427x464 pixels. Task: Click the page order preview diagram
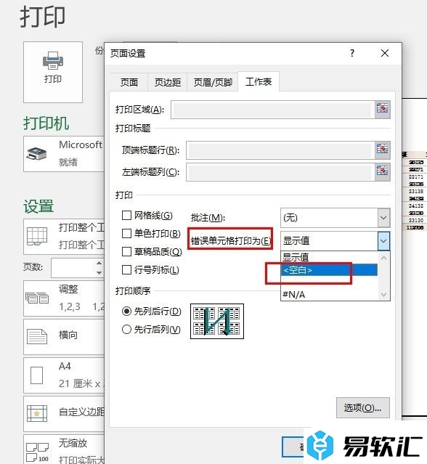[x=217, y=321]
